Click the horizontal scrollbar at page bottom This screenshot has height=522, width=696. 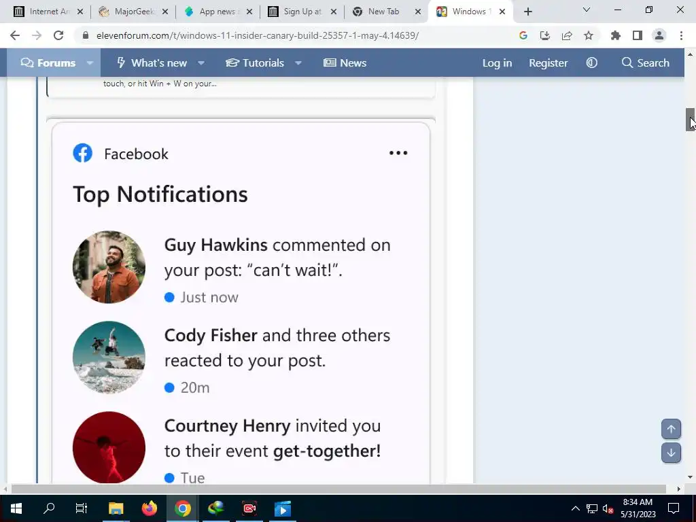pyautogui.click(x=338, y=489)
